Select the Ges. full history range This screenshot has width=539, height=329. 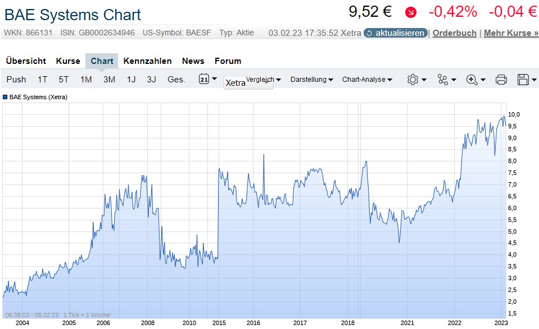click(x=176, y=80)
